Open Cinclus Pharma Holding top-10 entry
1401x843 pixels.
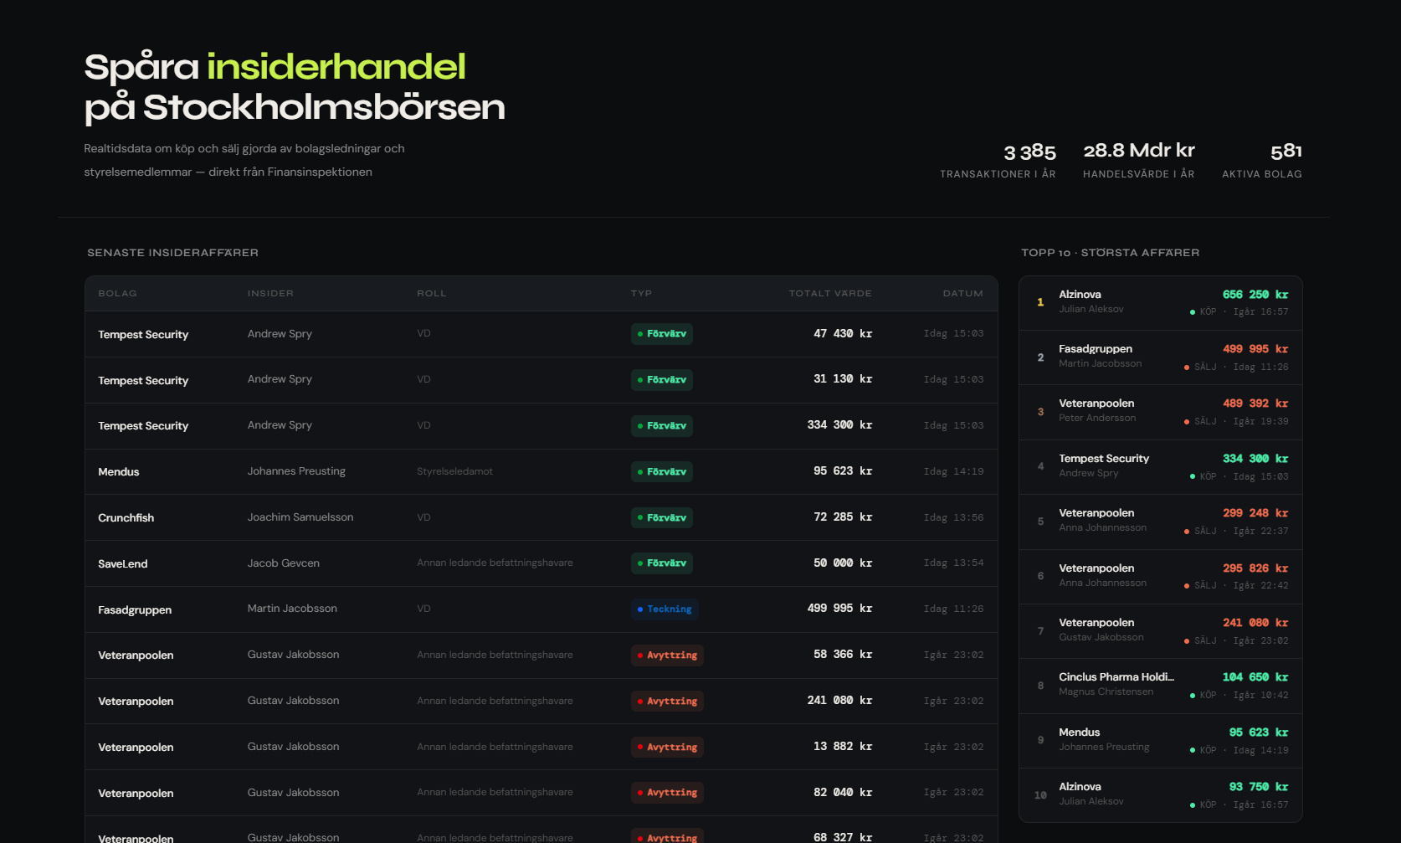click(1160, 686)
